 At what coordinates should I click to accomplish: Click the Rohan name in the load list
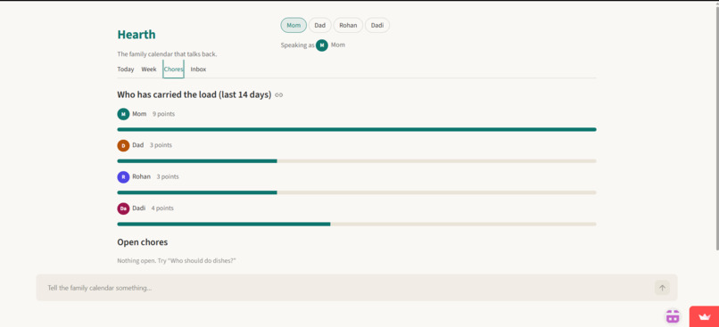[x=141, y=176]
